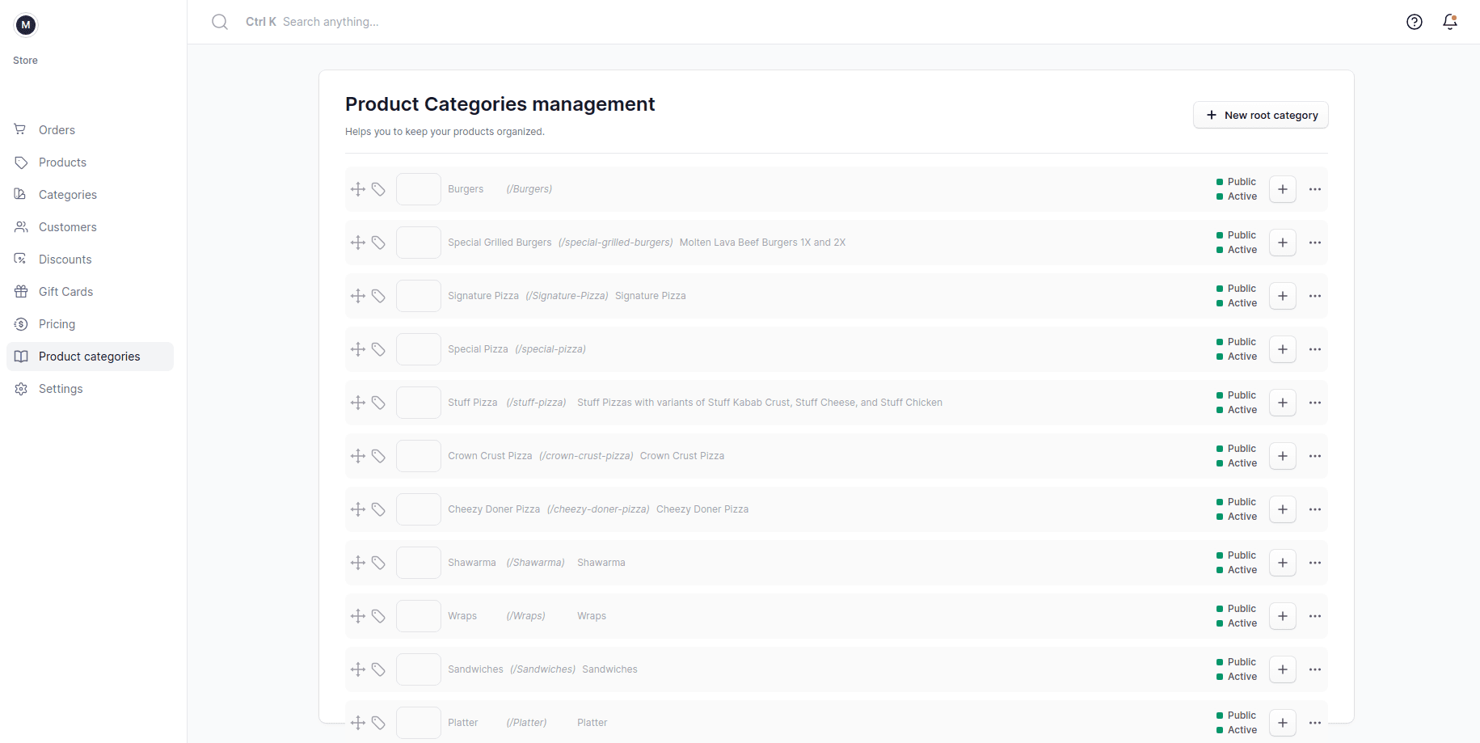Screen dimensions: 1480x743
Task: Click drag handle for Crown Crust Pizza
Action: tap(358, 456)
